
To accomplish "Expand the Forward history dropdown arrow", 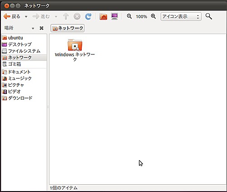I will (56, 17).
